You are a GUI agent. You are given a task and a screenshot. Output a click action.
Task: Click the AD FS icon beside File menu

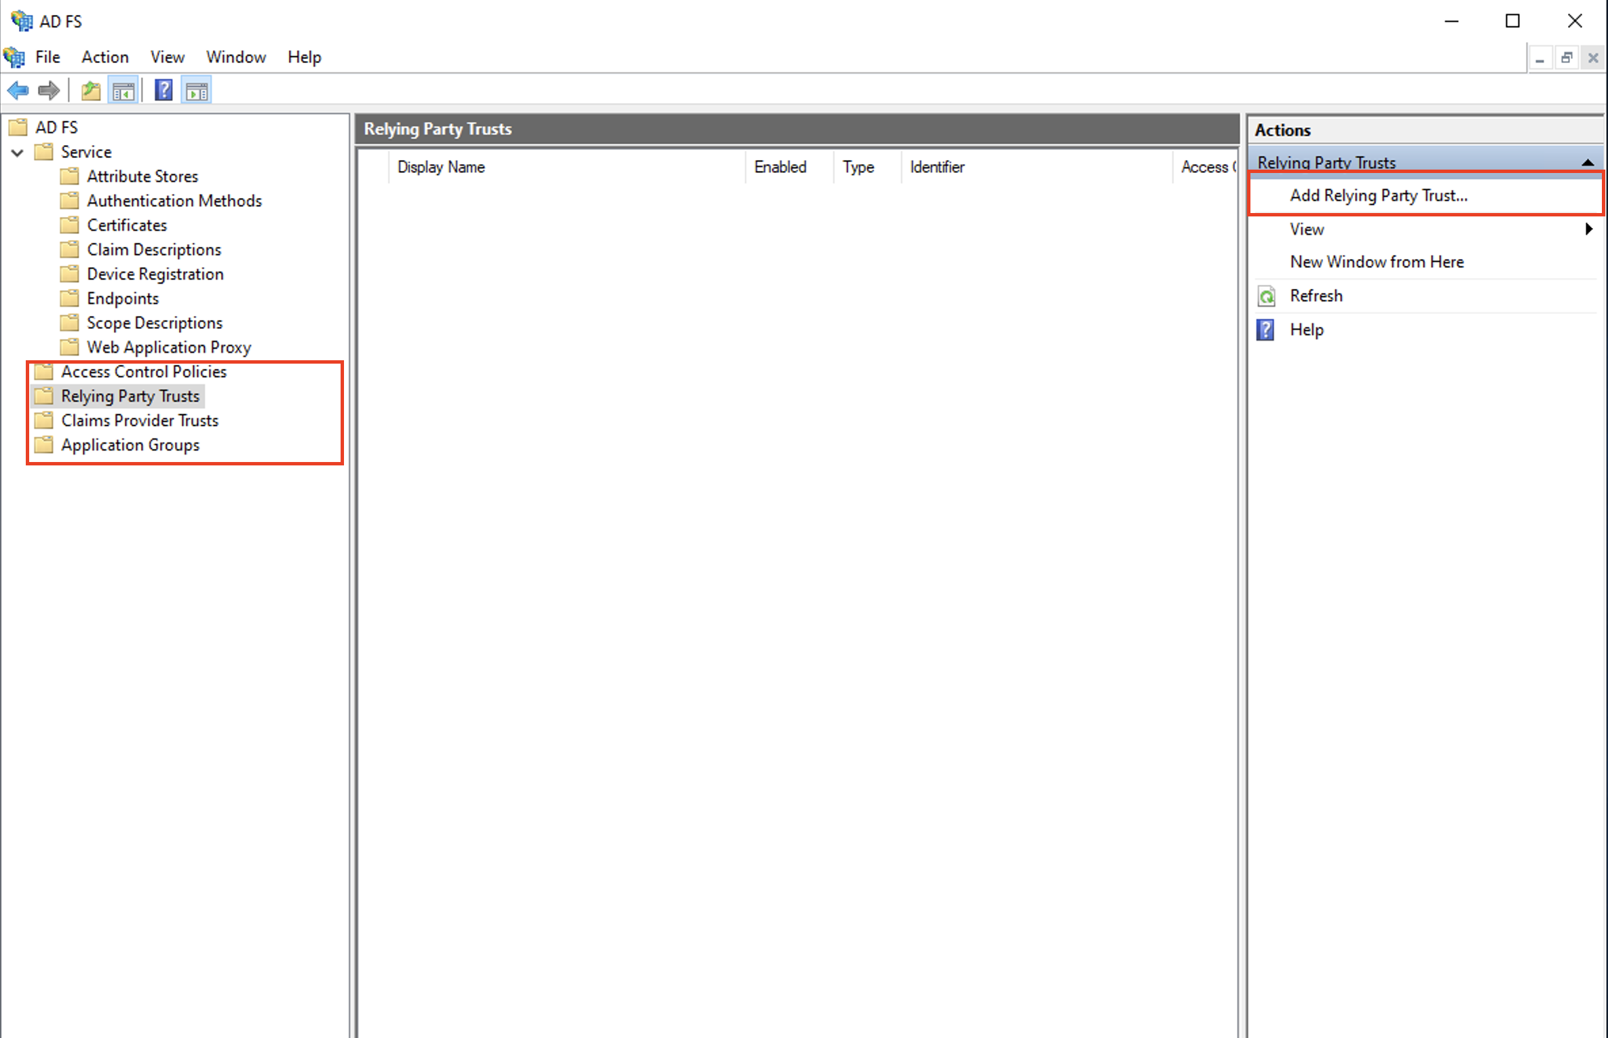(14, 57)
